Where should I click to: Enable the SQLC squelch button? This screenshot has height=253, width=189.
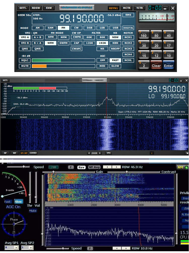(x=24, y=60)
